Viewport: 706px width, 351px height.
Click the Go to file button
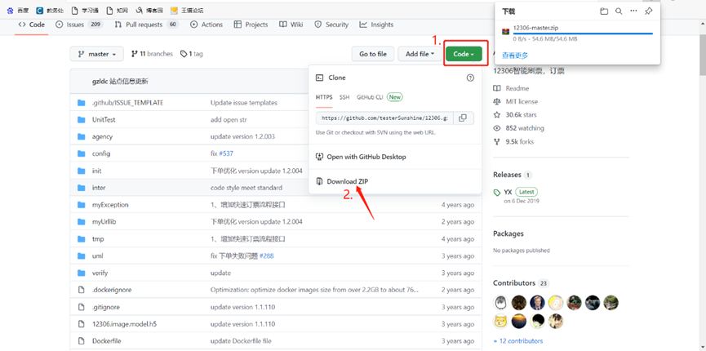(373, 54)
